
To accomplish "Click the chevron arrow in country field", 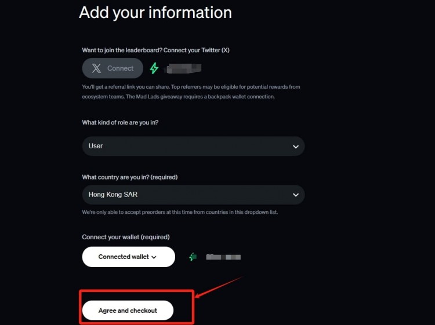I will coord(296,195).
